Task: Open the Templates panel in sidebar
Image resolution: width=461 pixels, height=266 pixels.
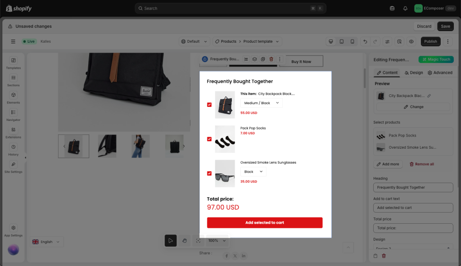Action: 14,63
